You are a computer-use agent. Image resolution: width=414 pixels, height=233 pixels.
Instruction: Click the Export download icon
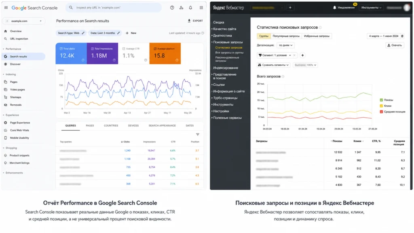coord(189,21)
